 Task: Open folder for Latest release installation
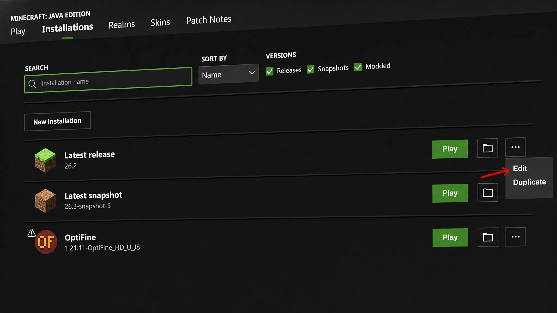click(x=488, y=148)
